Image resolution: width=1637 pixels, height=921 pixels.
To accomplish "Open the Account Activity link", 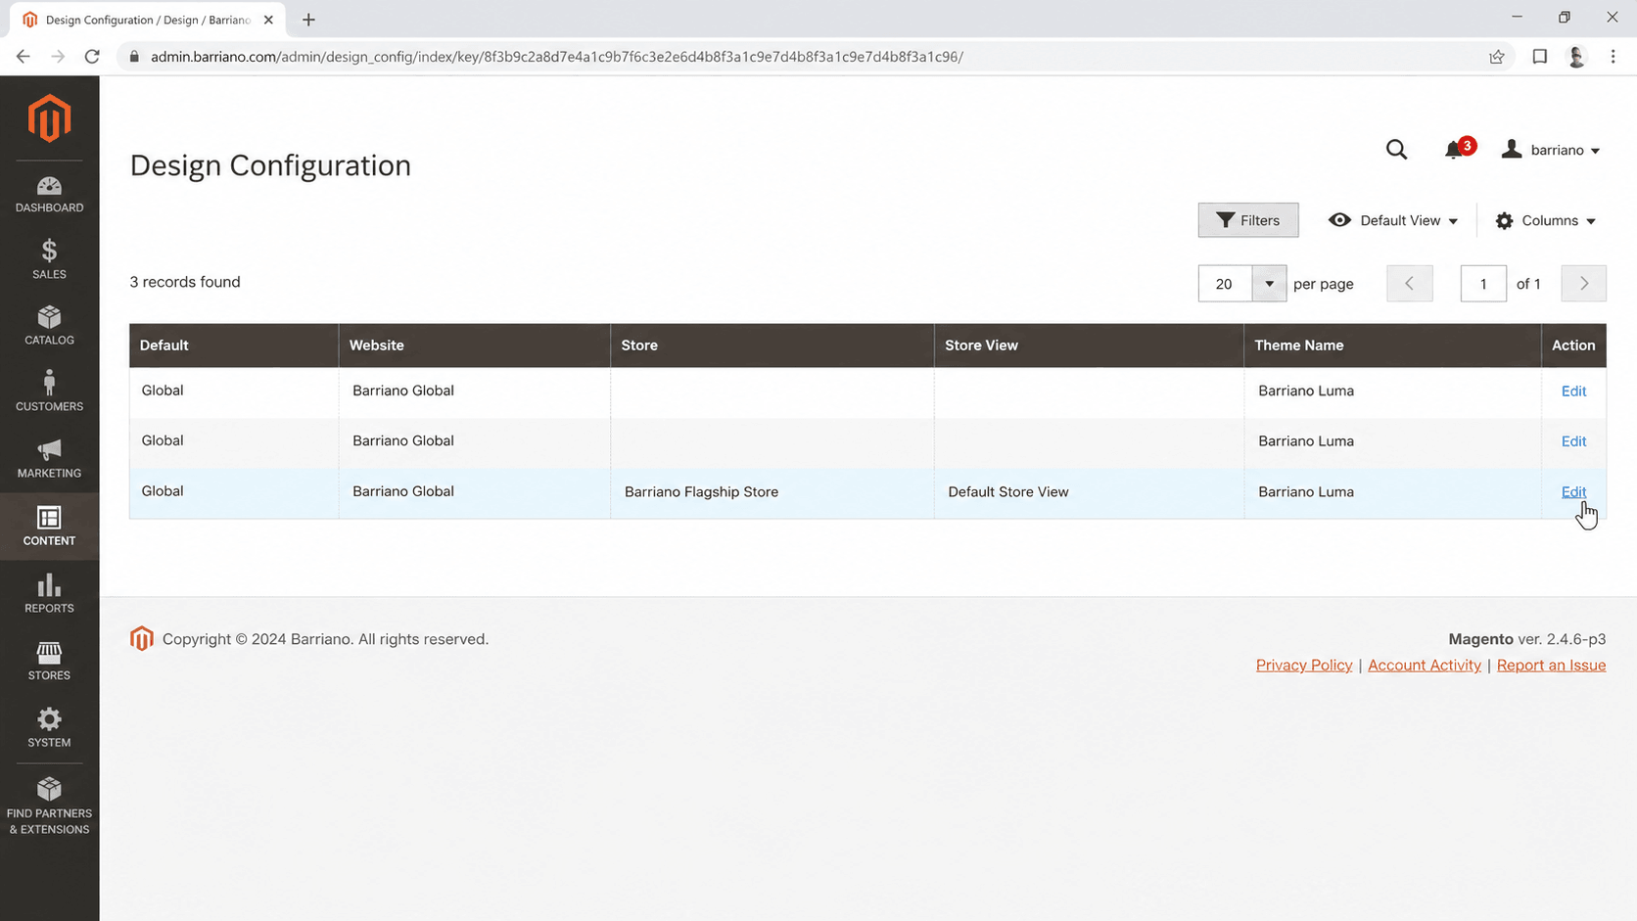I will point(1425,666).
